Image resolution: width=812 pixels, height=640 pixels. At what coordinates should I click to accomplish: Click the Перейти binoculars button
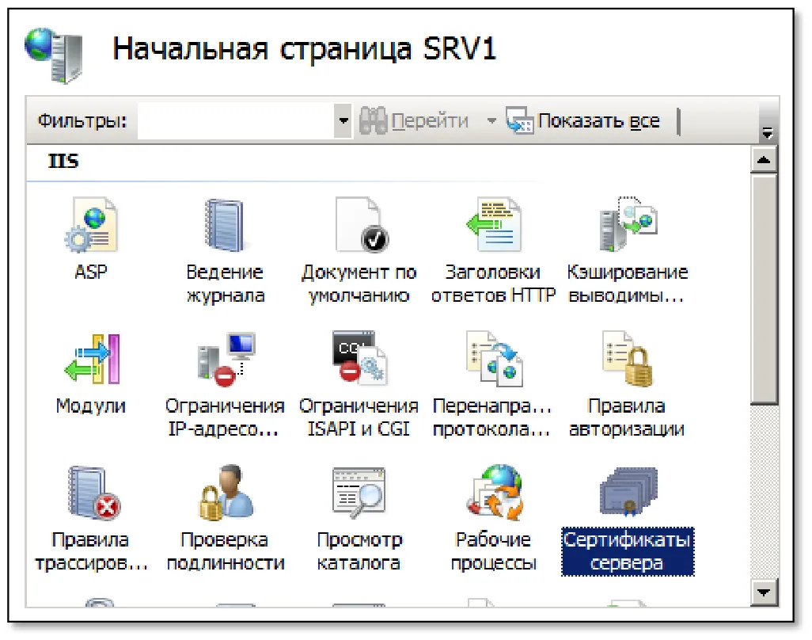click(x=414, y=120)
